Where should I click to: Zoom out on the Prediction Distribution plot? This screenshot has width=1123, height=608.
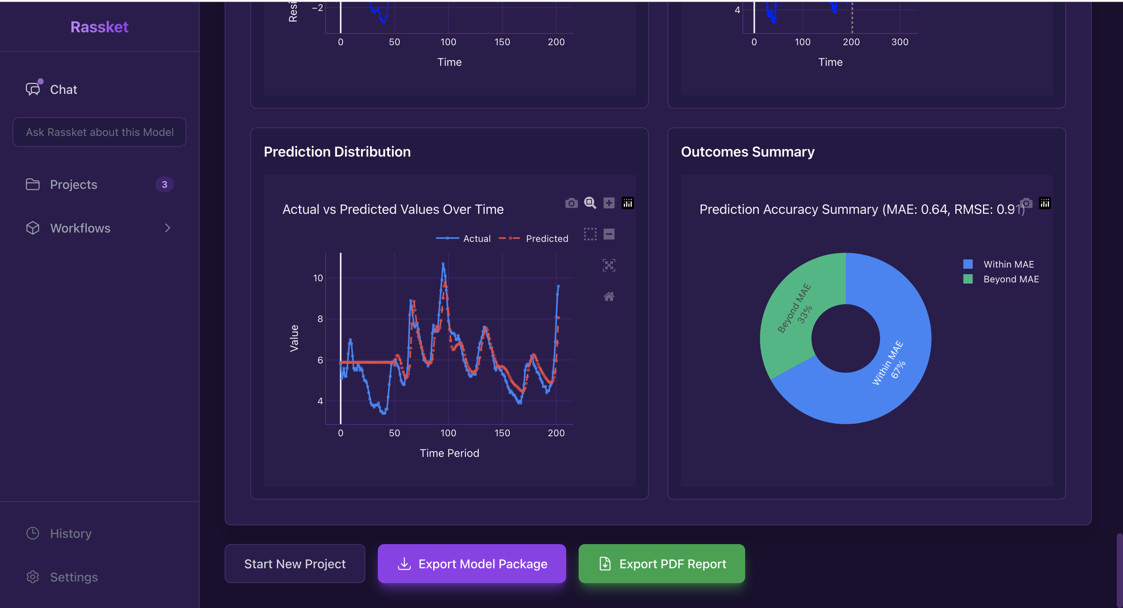(609, 234)
